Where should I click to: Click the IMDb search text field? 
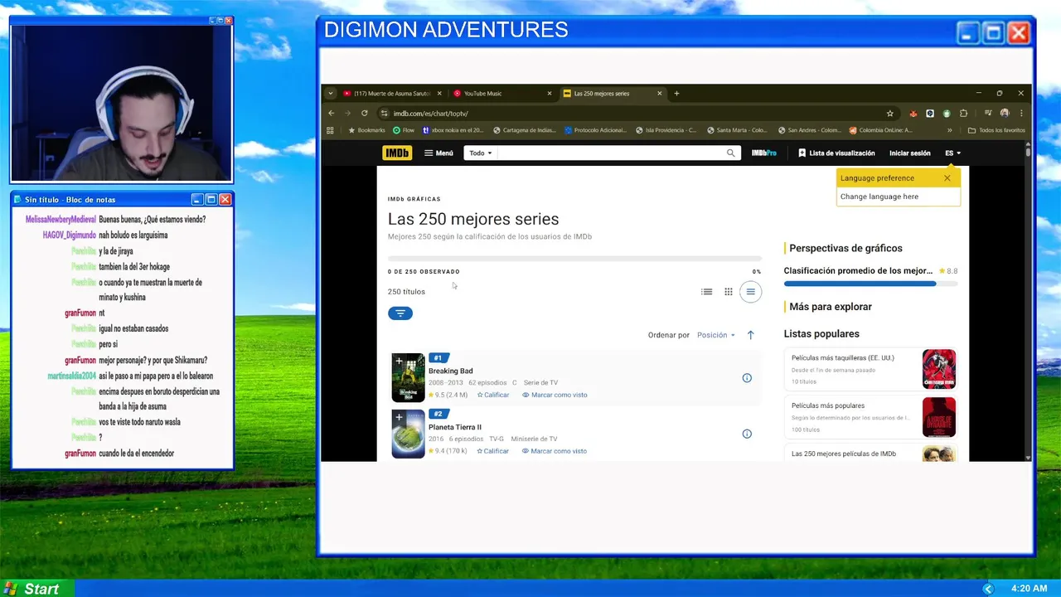click(x=609, y=153)
